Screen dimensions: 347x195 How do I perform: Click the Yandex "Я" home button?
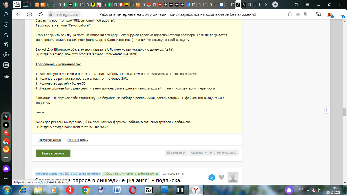click(x=29, y=14)
